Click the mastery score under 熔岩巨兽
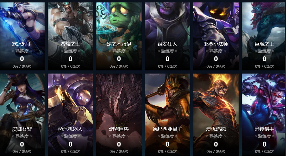Screen dimensions: 286x156 point(119,144)
